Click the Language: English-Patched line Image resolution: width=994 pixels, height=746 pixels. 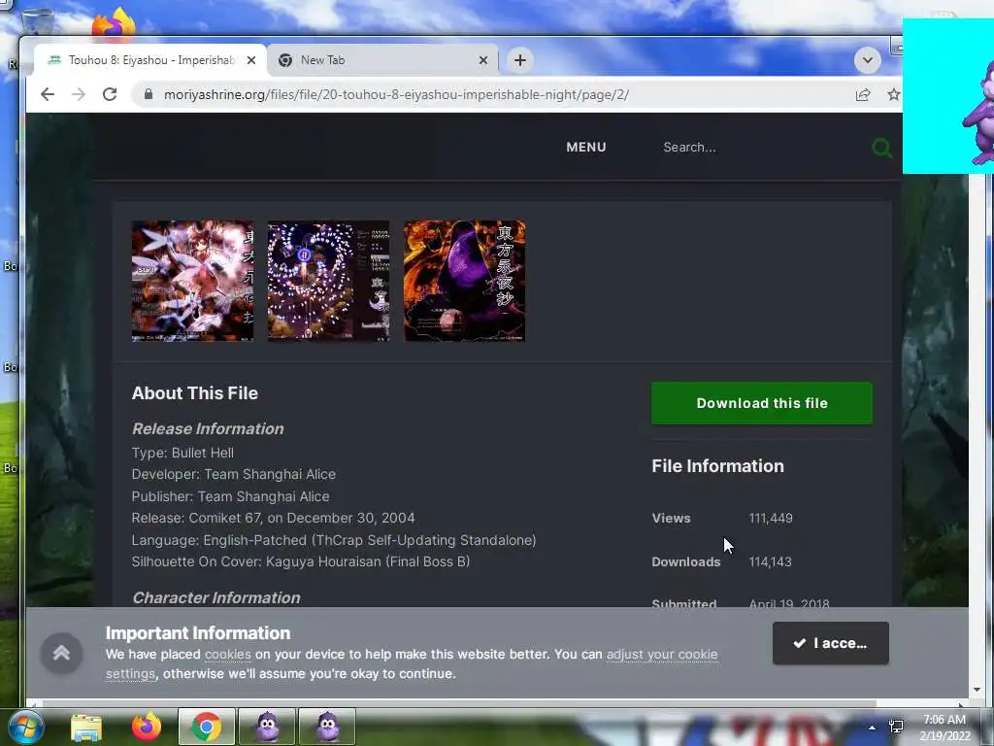334,540
